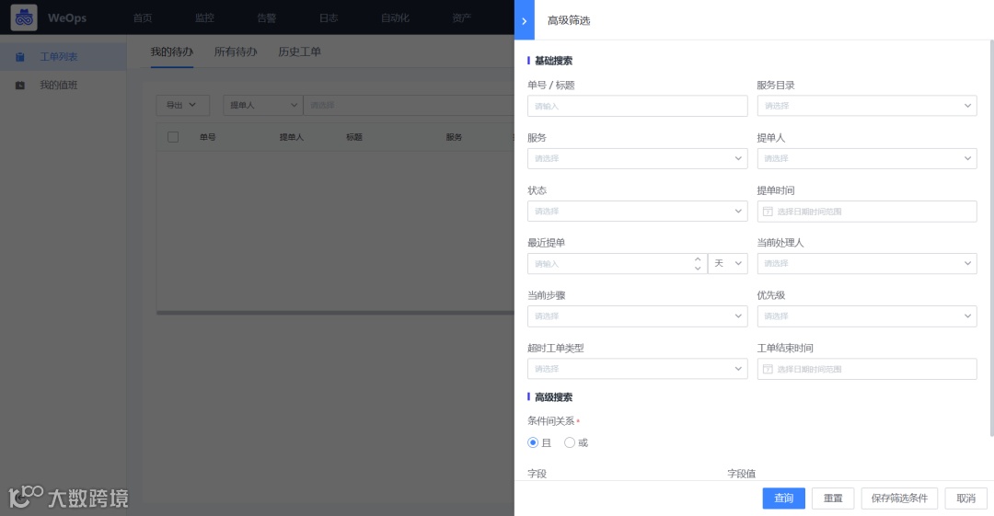Click the 字段值 label
This screenshot has height=516, width=994.
tap(741, 474)
